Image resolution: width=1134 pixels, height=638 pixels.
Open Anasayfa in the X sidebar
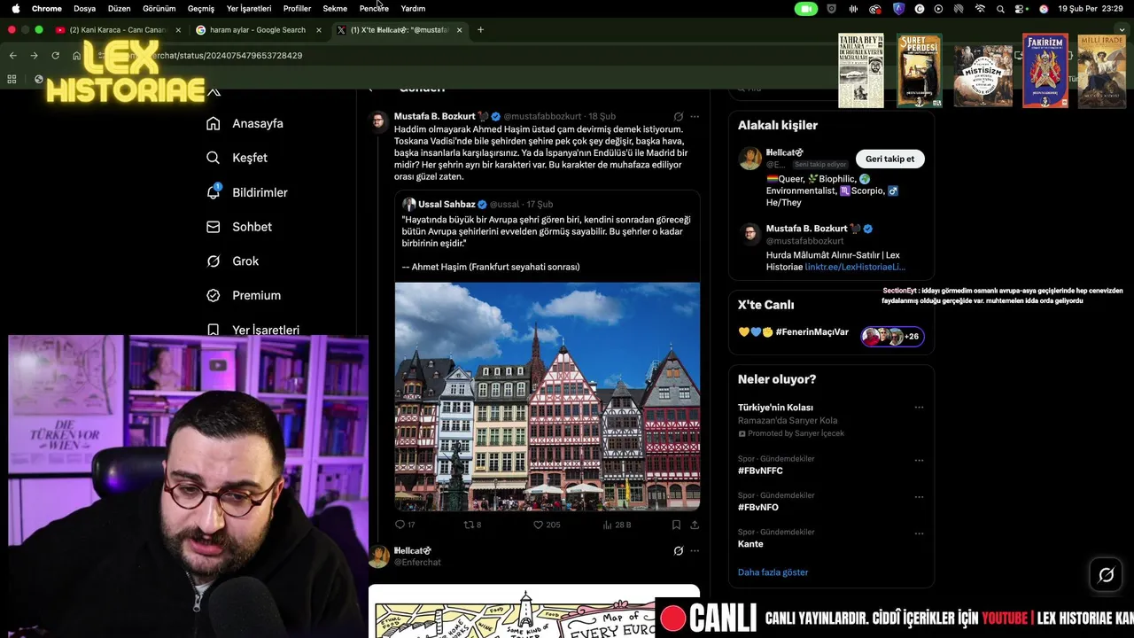click(x=245, y=123)
